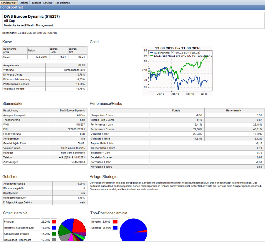Screen dimensions: 265x242
Task: Switch to the Prospekt tab
Action: pos(36,2)
